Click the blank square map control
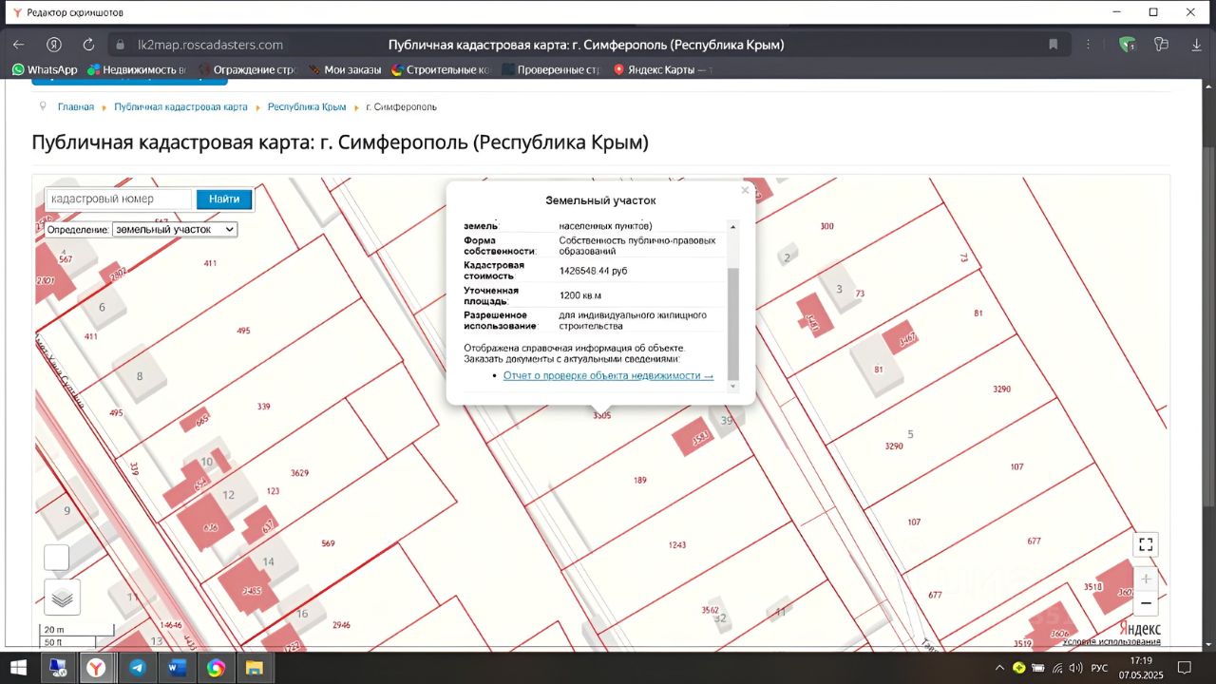This screenshot has width=1216, height=684. coord(57,558)
